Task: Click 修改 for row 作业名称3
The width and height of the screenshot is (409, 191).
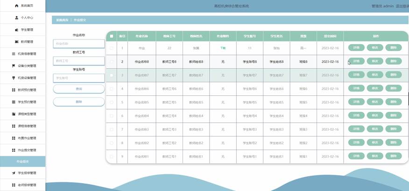Action: click(x=375, y=129)
